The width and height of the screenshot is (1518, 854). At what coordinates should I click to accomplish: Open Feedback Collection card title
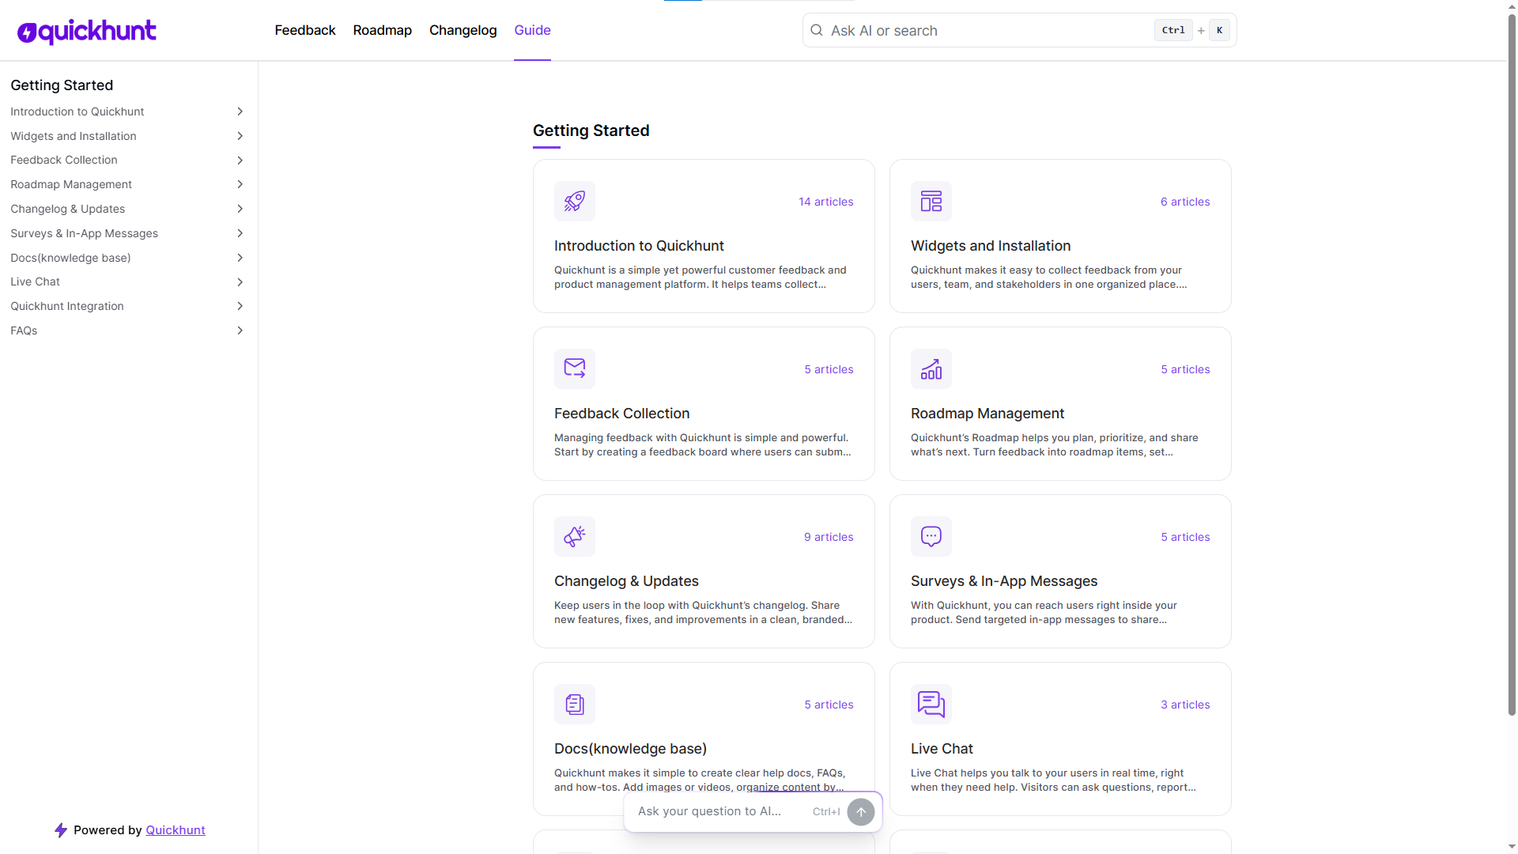pos(621,414)
